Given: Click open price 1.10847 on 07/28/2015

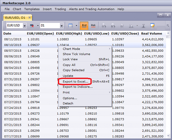Looking at the screenshot, I should [x=34, y=96].
